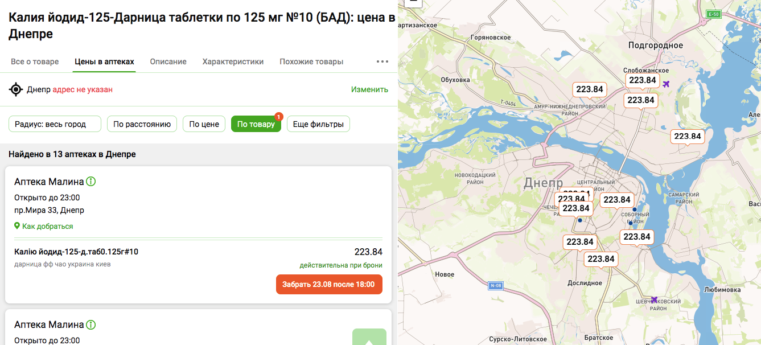The width and height of the screenshot is (761, 345).
Task: Switch to Все о товаре tab
Action: (x=35, y=61)
